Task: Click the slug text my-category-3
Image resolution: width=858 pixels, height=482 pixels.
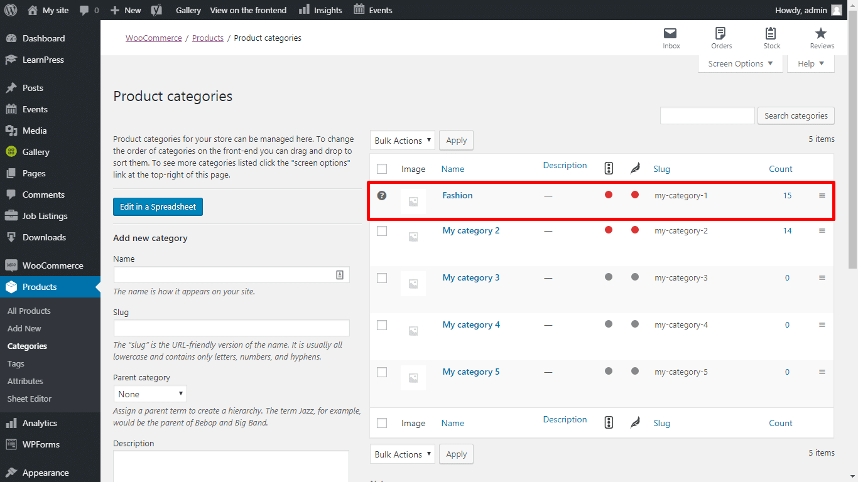Action: point(681,278)
